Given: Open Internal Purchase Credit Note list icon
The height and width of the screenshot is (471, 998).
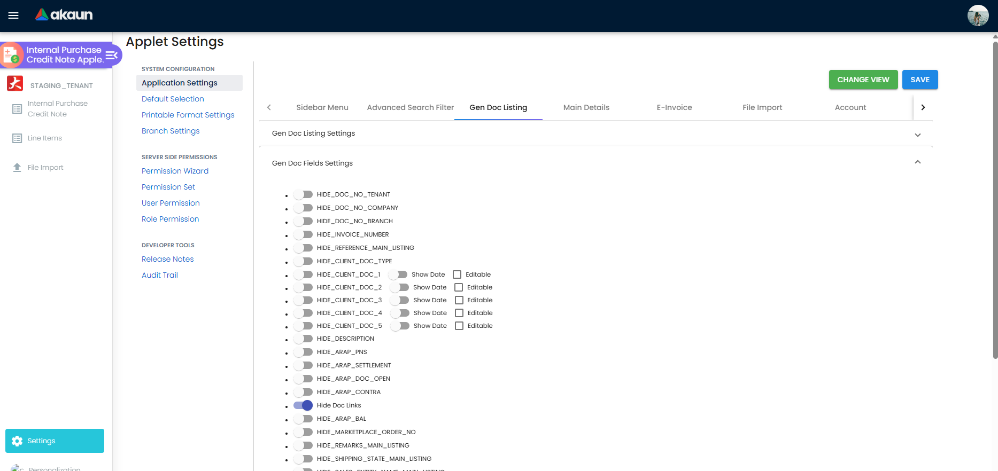Looking at the screenshot, I should [17, 109].
